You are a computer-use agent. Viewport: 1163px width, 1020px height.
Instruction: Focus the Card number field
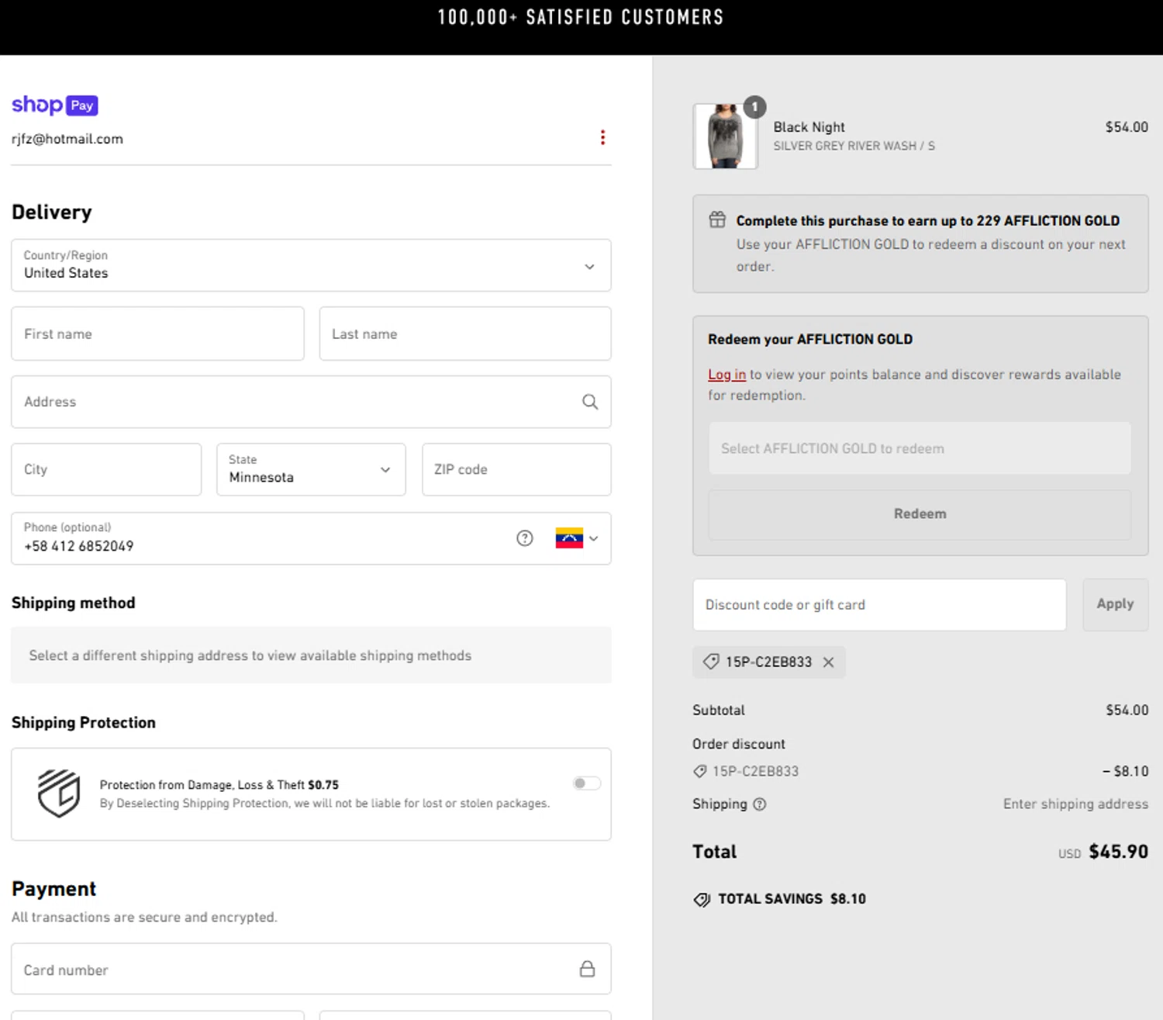coord(311,969)
